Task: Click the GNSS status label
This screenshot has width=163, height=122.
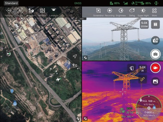Action: (x=78, y=3)
